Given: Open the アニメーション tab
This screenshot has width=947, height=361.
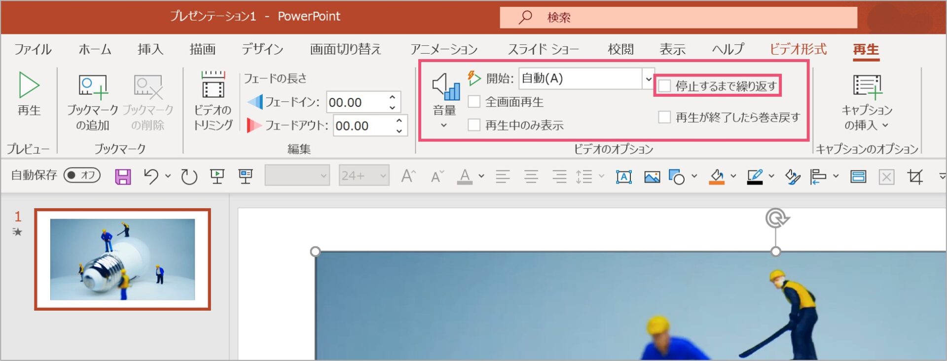Looking at the screenshot, I should click(444, 49).
